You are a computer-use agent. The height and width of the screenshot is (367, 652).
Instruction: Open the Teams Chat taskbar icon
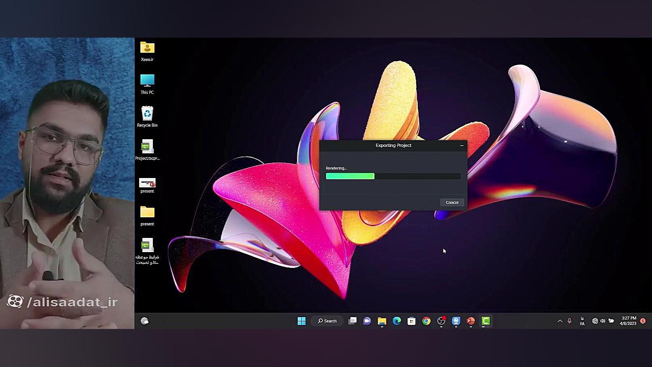pyautogui.click(x=367, y=321)
